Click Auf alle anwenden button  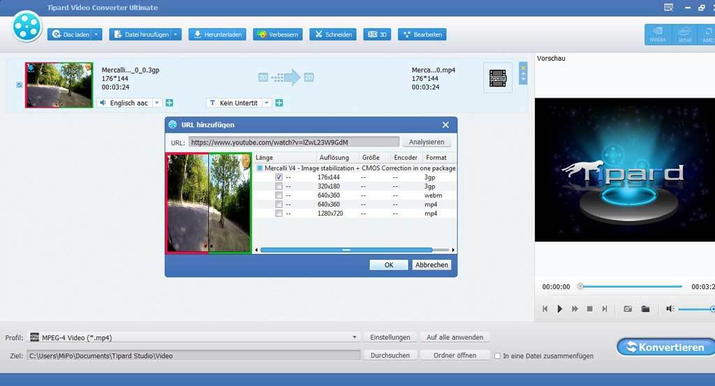455,337
